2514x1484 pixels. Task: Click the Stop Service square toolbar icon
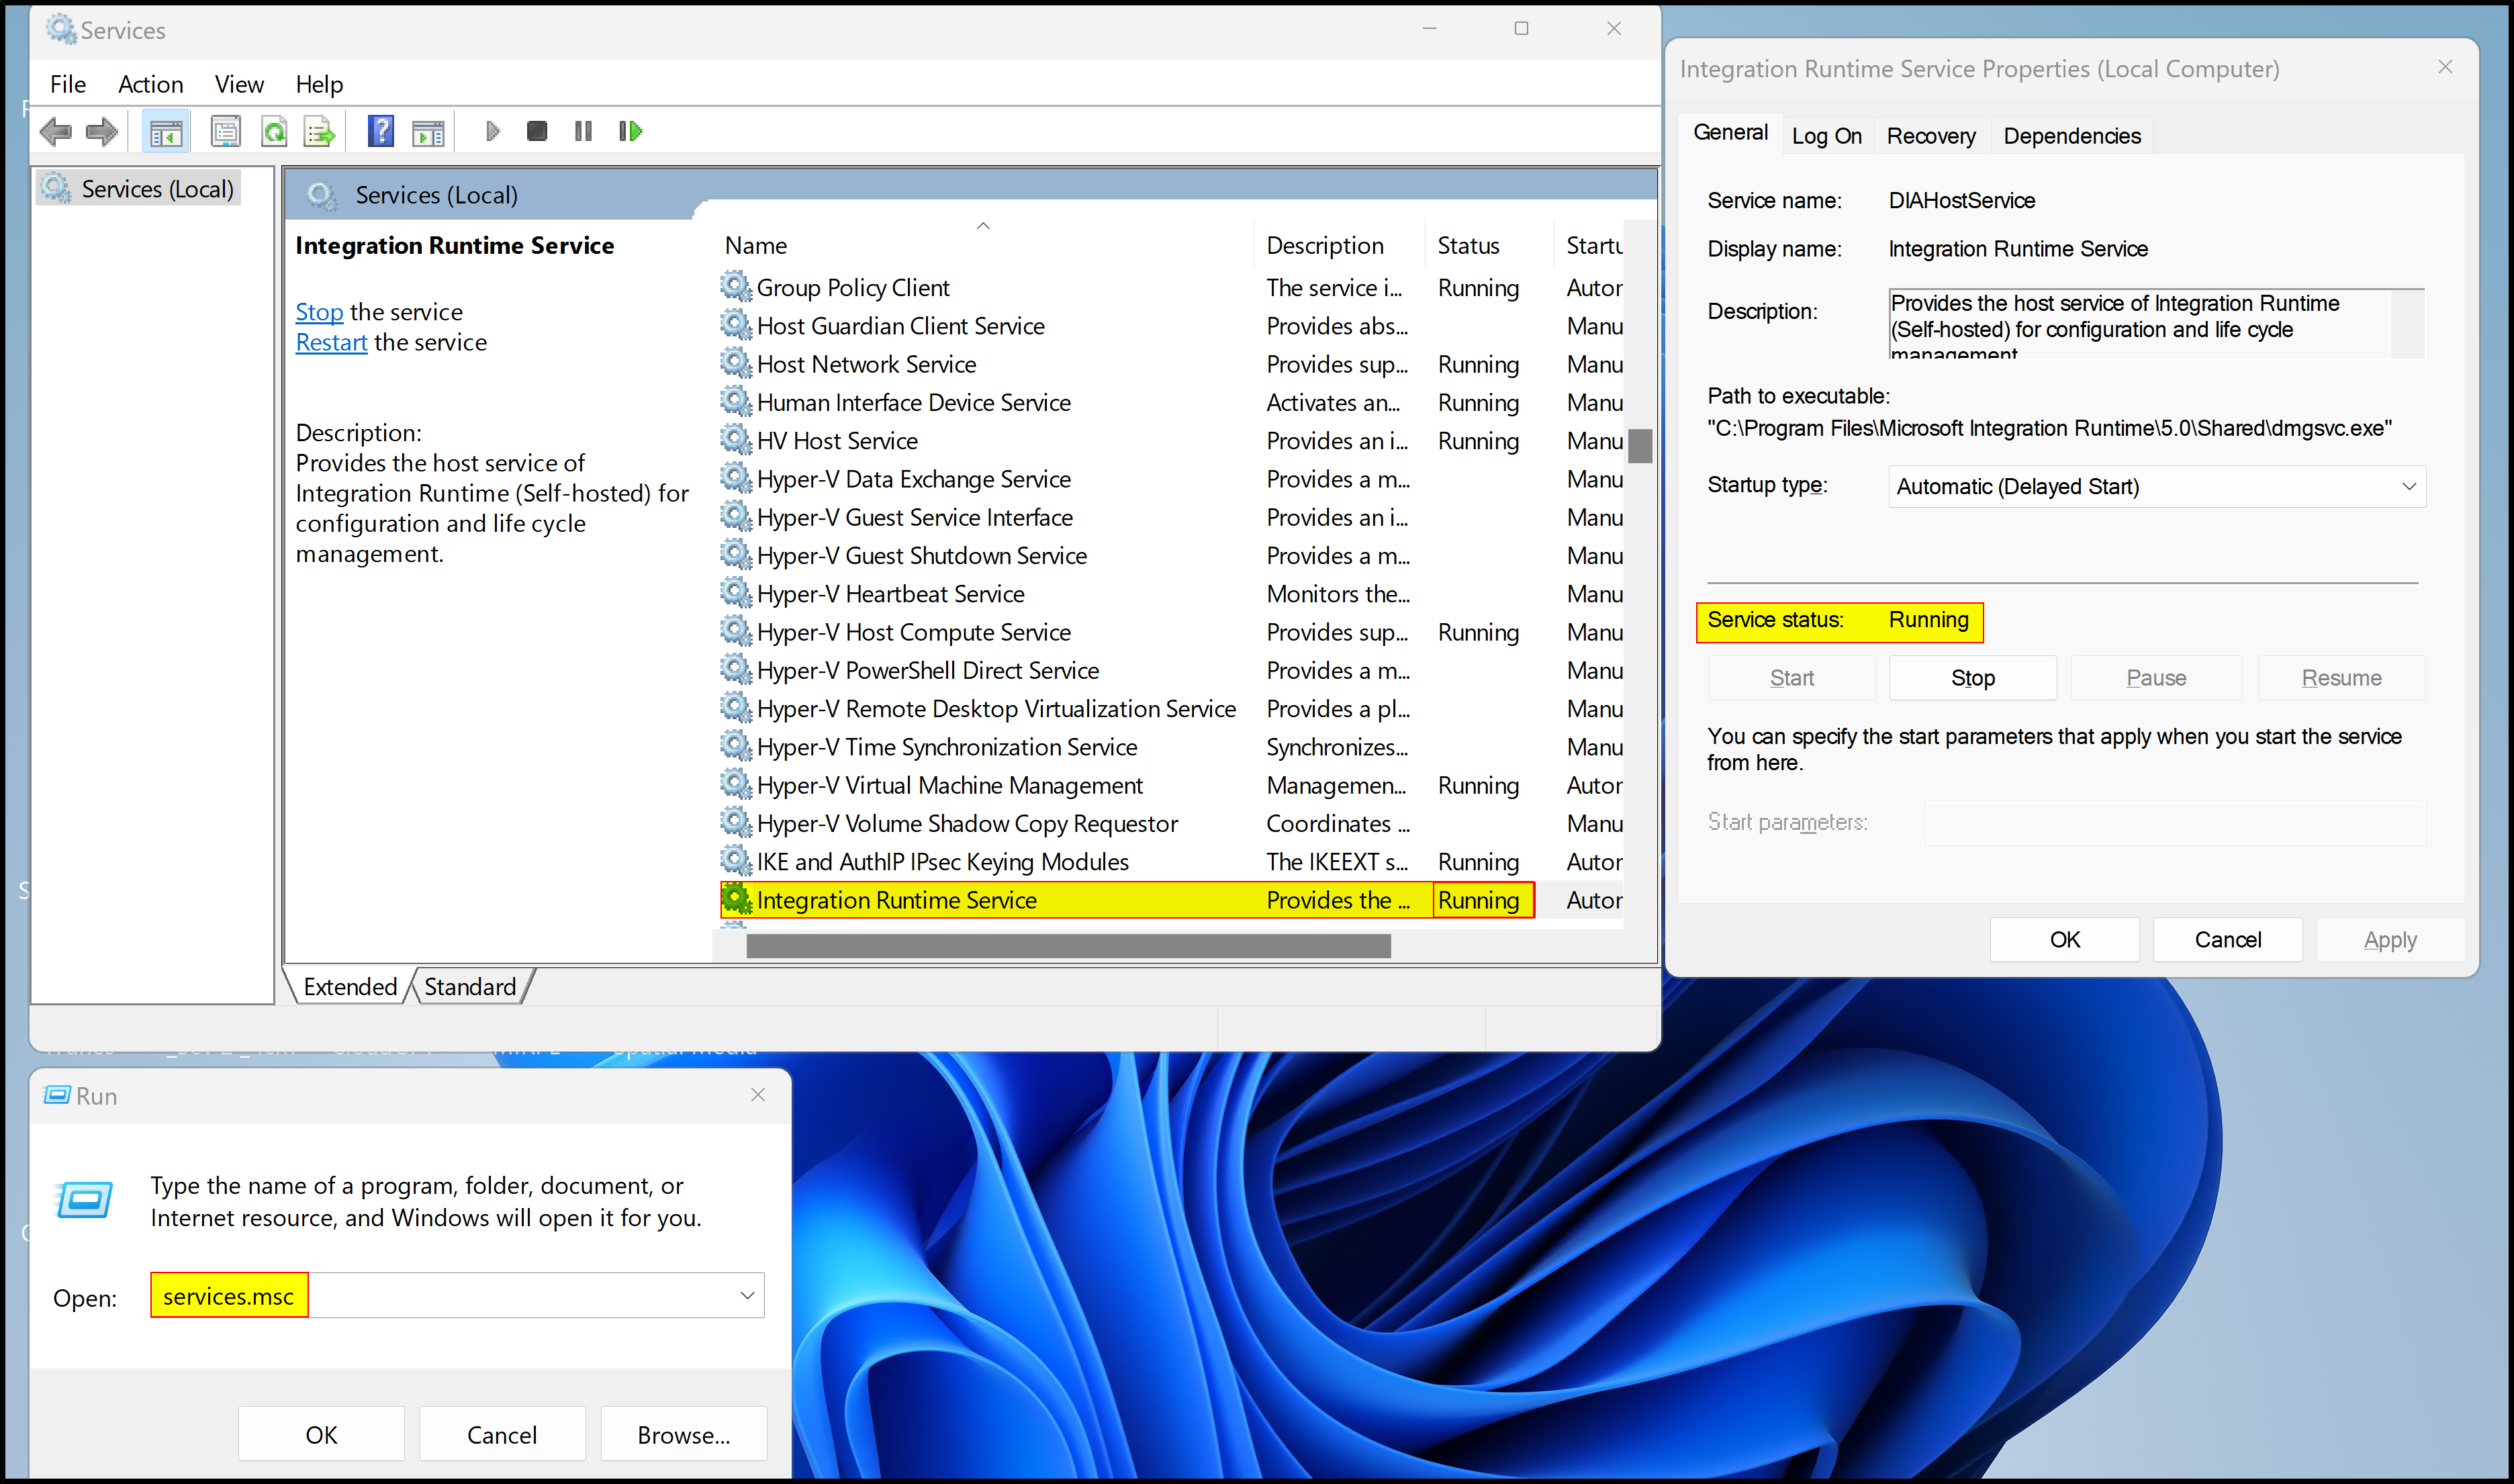tap(537, 131)
